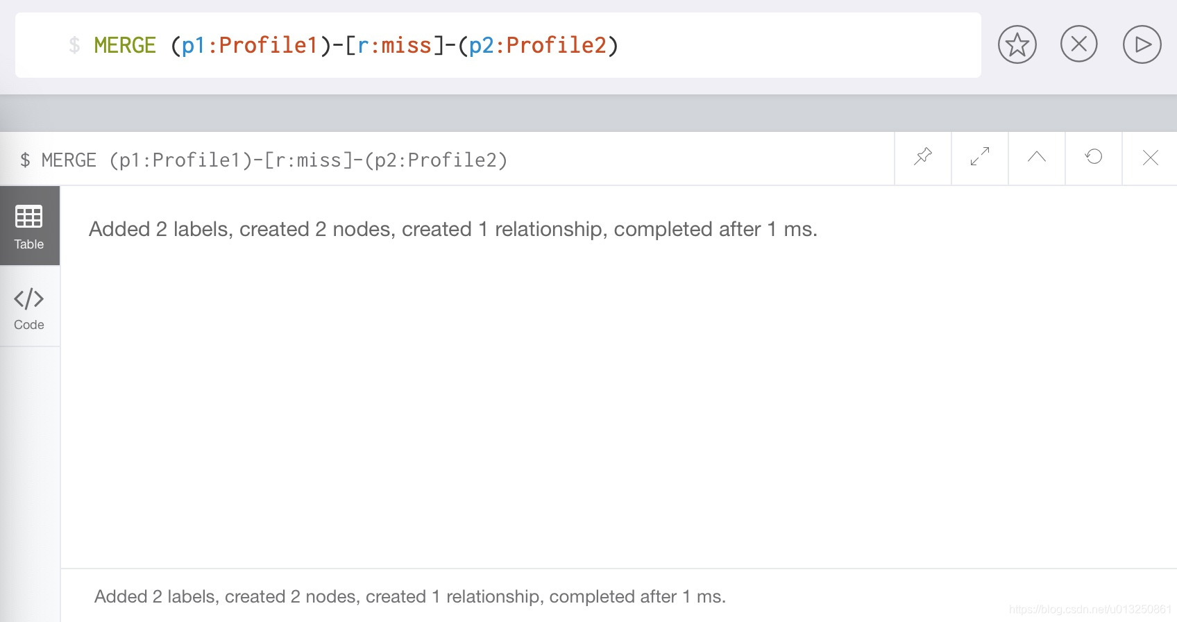Screen dimensions: 1177x622
Task: Click into the Cypher query editor field
Action: tap(498, 45)
